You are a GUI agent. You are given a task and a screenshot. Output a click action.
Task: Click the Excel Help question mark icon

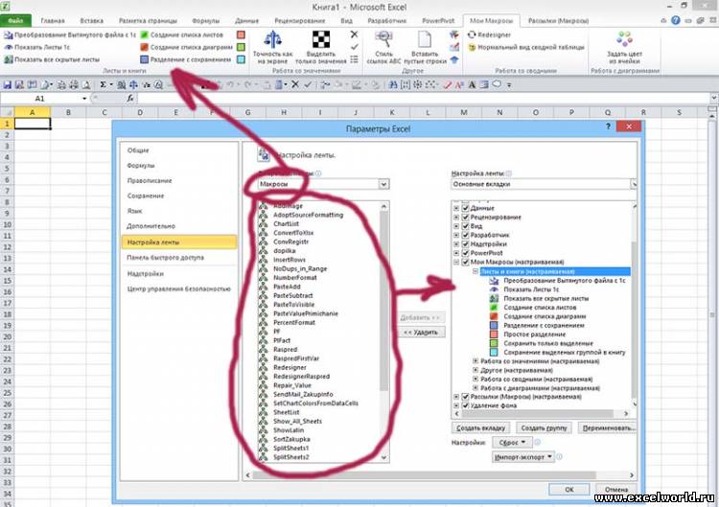pos(676,21)
